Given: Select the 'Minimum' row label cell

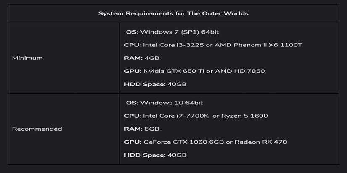Looking at the screenshot, I should [27, 58].
